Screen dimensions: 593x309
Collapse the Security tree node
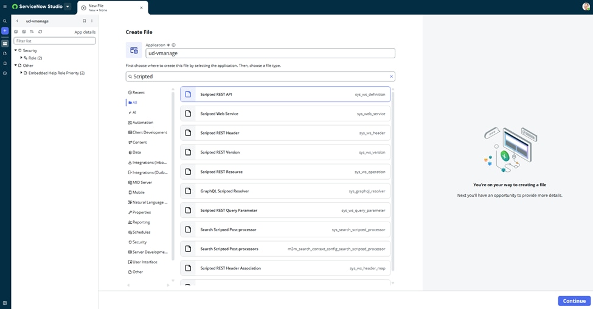[x=16, y=50]
